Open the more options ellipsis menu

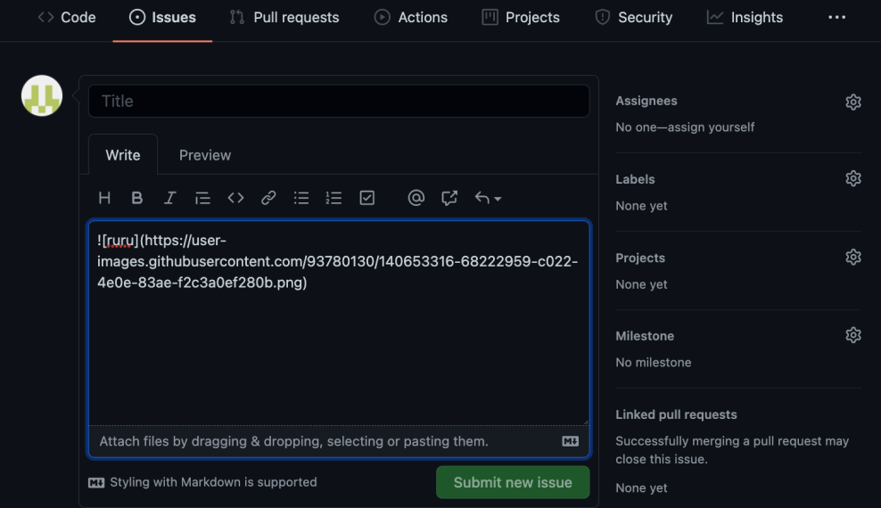pos(836,18)
